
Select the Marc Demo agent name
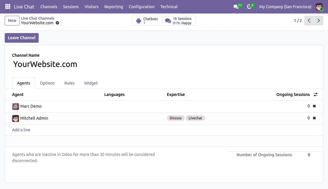31,106
